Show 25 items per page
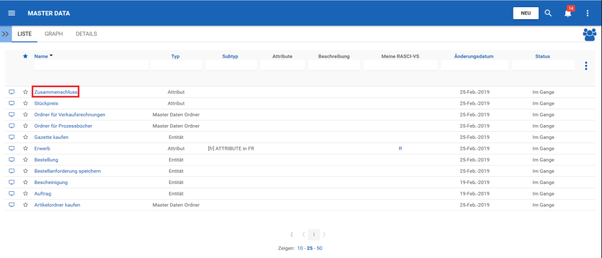Image resolution: width=602 pixels, height=258 pixels. tap(309, 248)
